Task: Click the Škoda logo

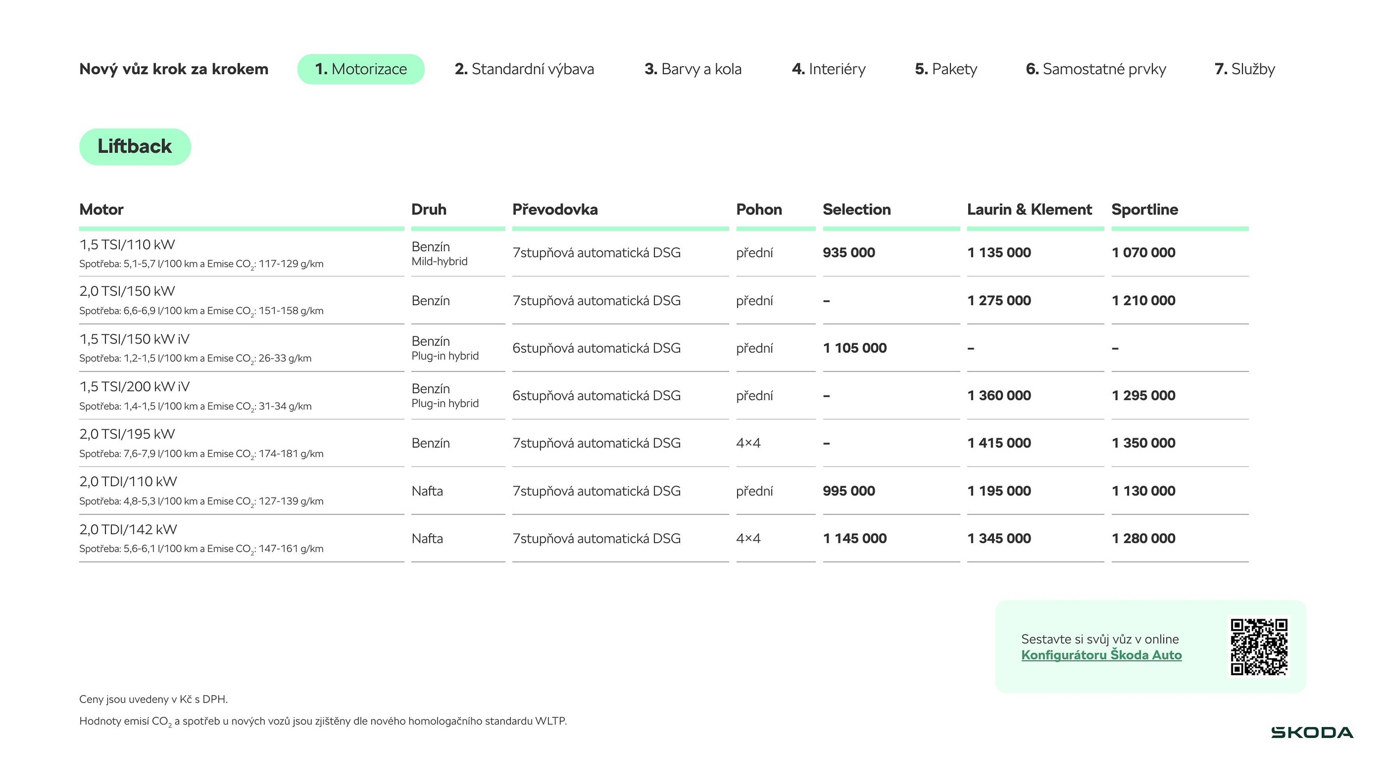Action: (x=1312, y=732)
